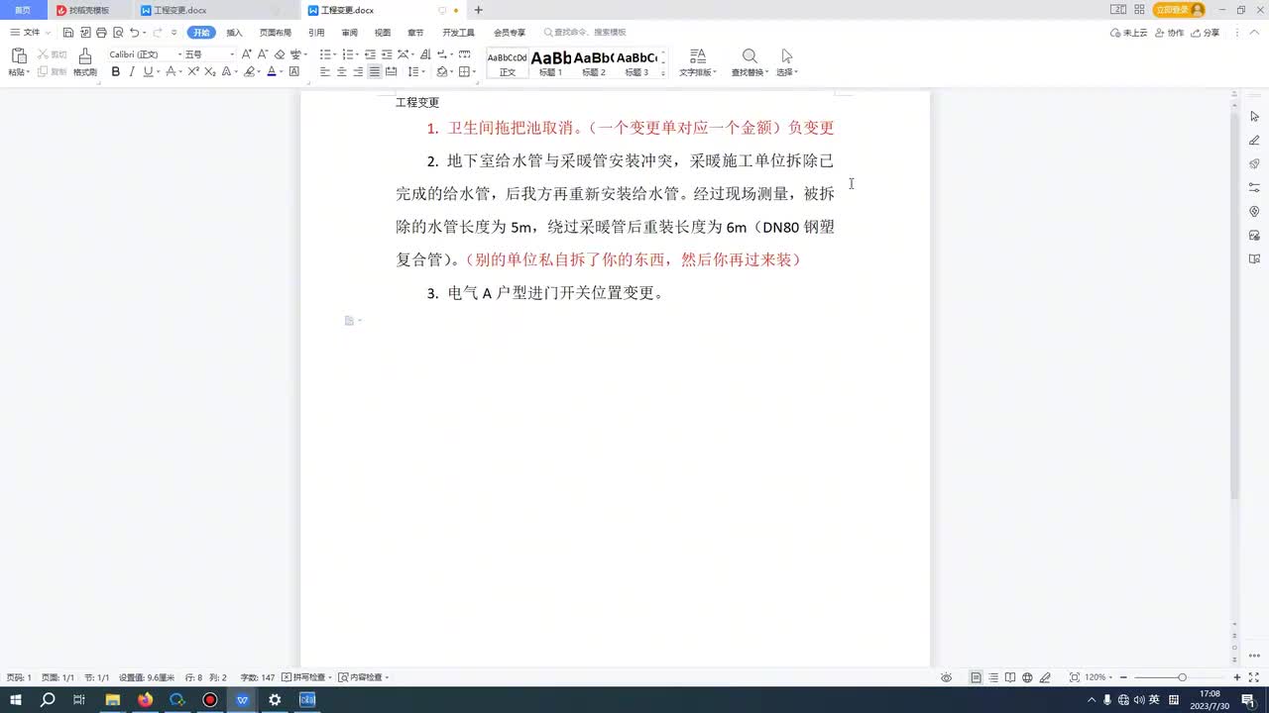Switch to the 首页 home tab

(23, 10)
